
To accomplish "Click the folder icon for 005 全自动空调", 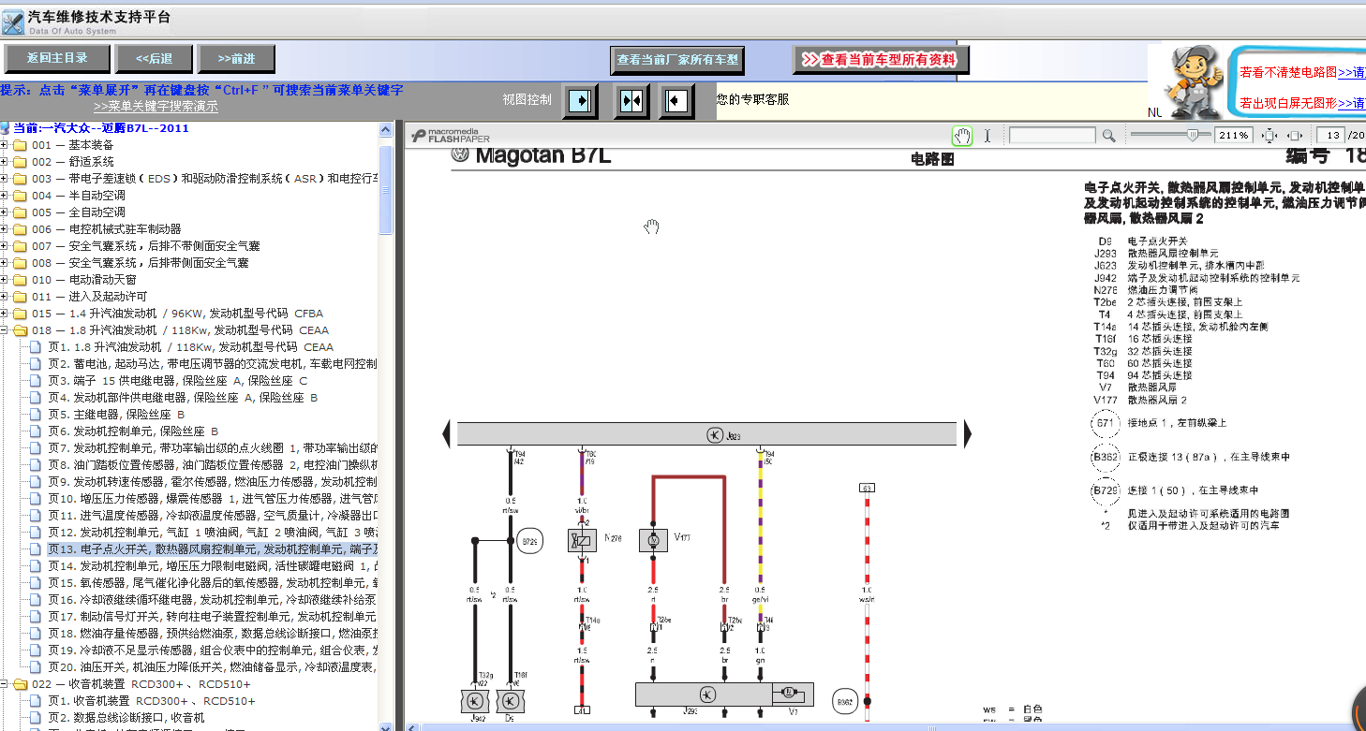I will pos(20,212).
